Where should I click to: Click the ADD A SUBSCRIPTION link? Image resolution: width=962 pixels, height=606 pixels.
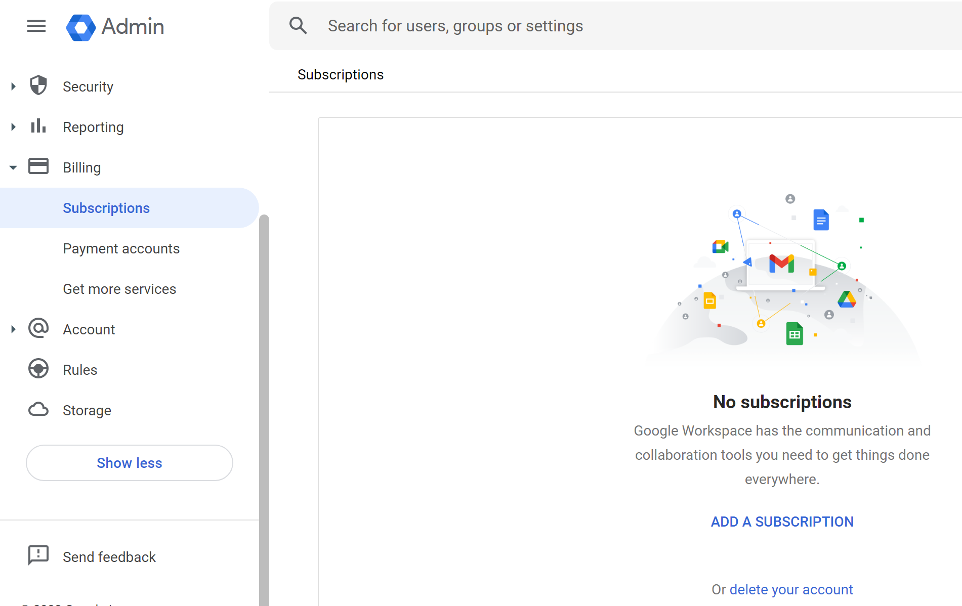(782, 522)
